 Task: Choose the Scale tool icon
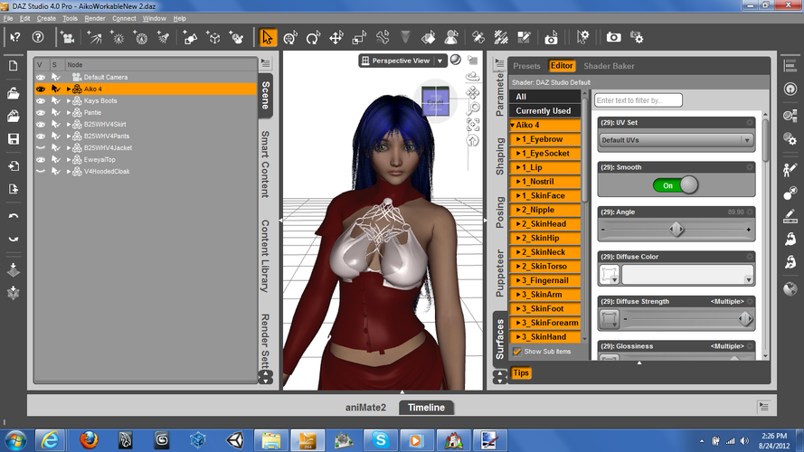[359, 37]
